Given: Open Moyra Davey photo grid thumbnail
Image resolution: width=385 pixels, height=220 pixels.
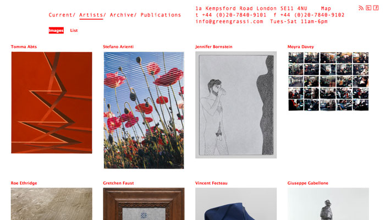Looking at the screenshot, I should point(328,81).
